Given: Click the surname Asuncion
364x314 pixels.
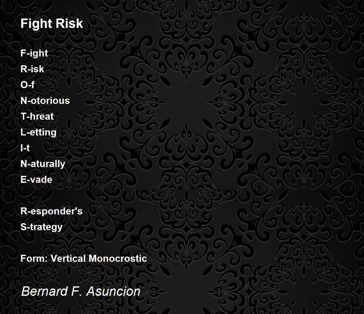Looking at the screenshot, I should click(113, 291).
